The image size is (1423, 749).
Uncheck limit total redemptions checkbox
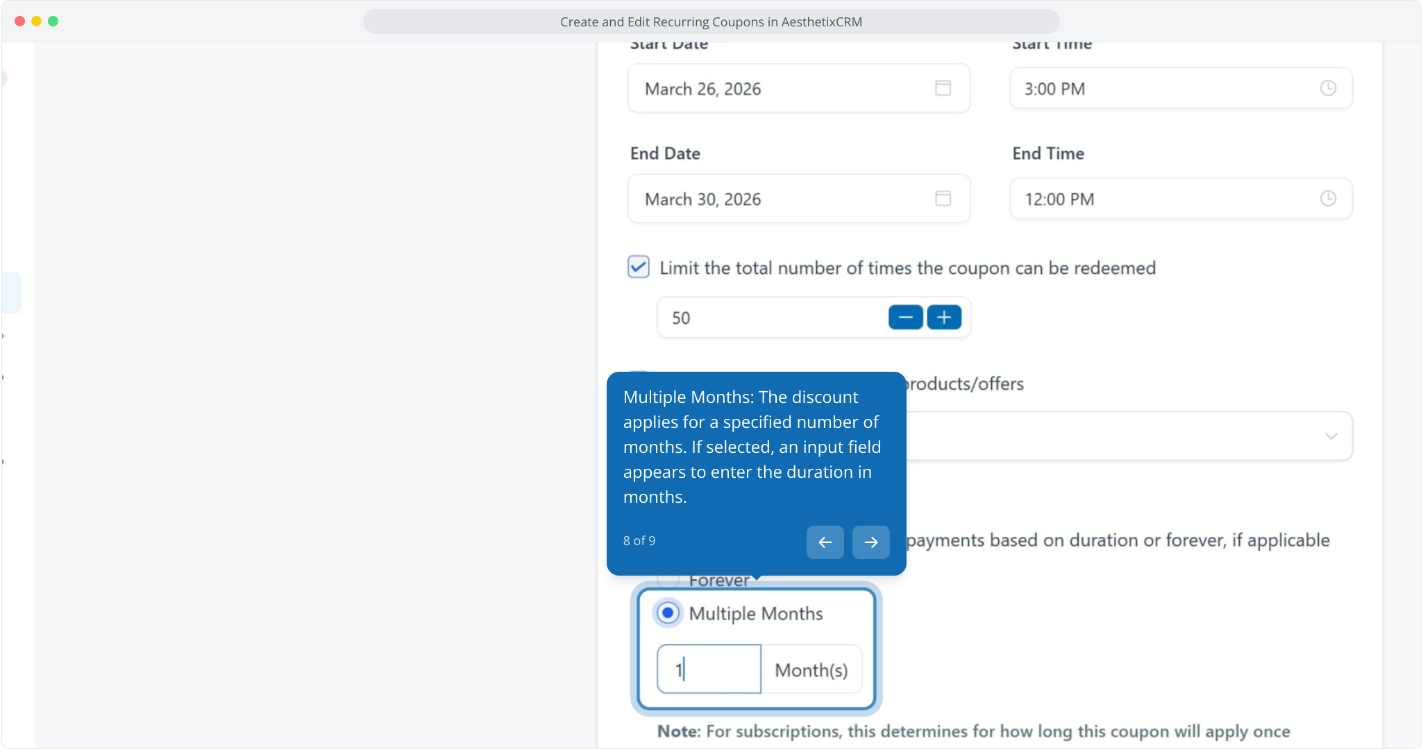pyautogui.click(x=639, y=267)
